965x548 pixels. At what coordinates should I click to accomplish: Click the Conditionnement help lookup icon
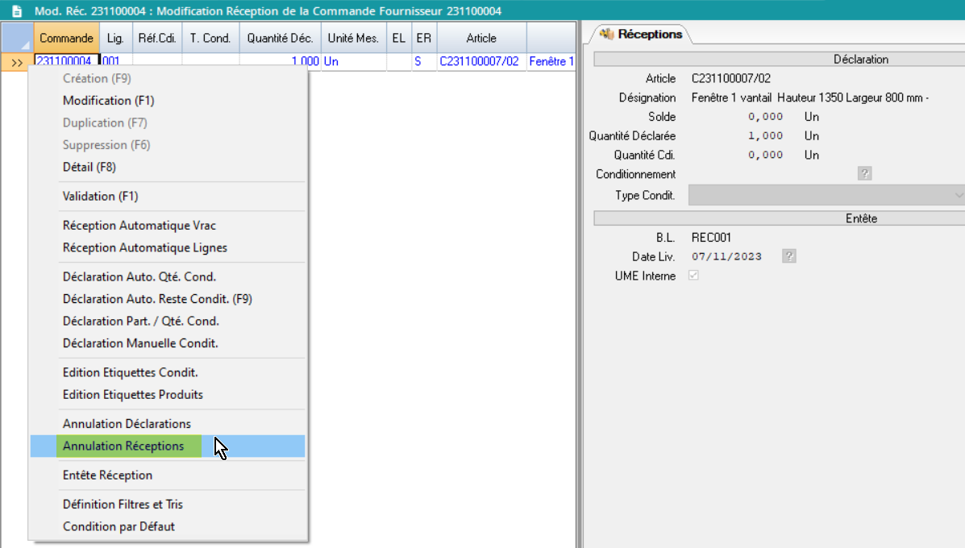pyautogui.click(x=864, y=174)
